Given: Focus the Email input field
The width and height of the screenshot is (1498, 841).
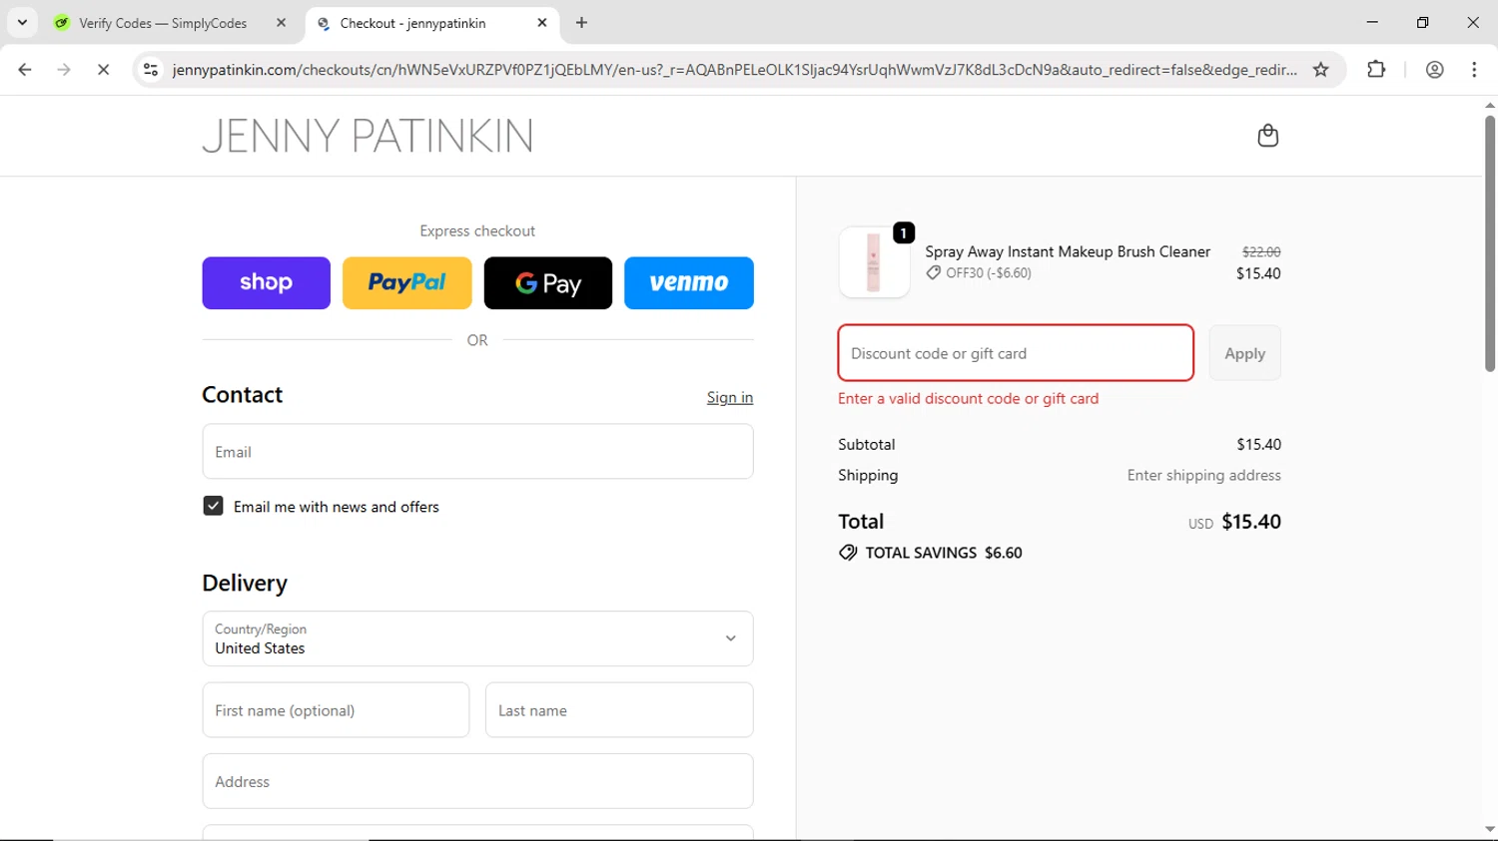Looking at the screenshot, I should pos(477,451).
